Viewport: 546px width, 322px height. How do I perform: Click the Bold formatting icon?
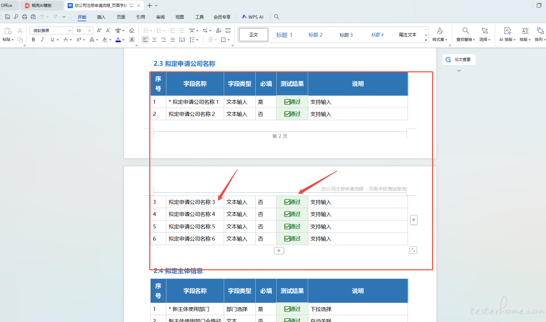pos(33,40)
